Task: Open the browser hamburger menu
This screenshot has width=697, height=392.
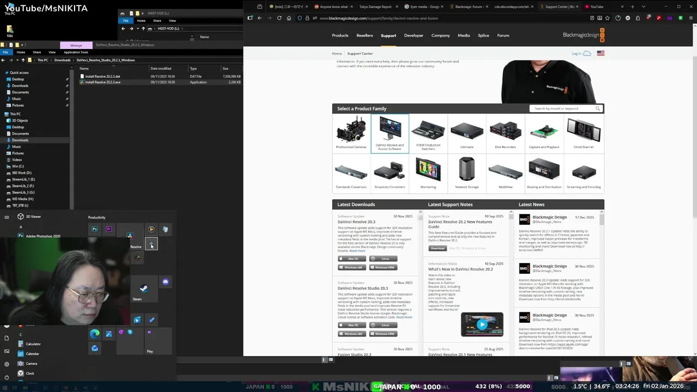Action: (x=690, y=18)
